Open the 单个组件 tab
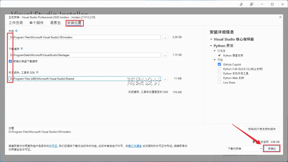 tap(36, 23)
